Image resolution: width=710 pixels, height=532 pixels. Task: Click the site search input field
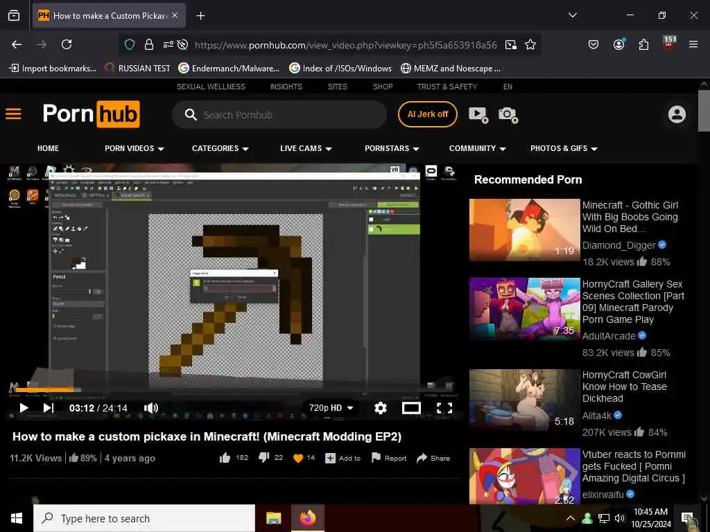(x=279, y=114)
